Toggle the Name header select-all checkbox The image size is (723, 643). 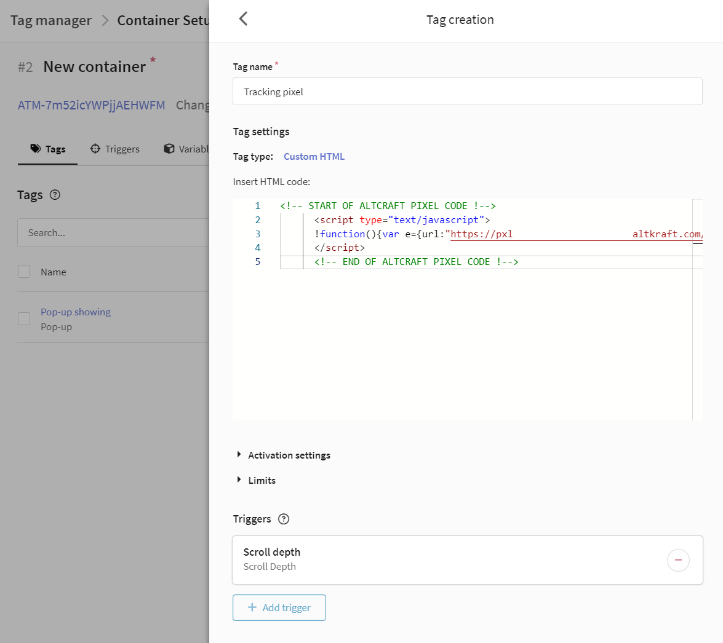pos(24,272)
